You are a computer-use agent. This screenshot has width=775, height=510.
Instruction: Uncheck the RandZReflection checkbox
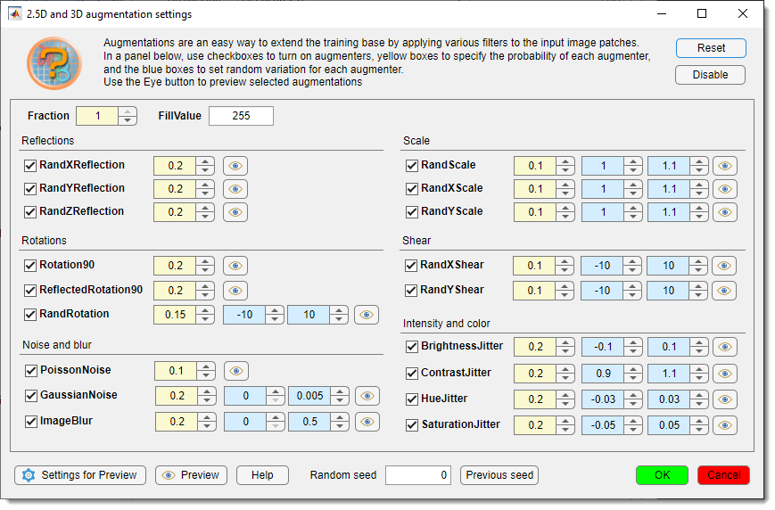[30, 212]
